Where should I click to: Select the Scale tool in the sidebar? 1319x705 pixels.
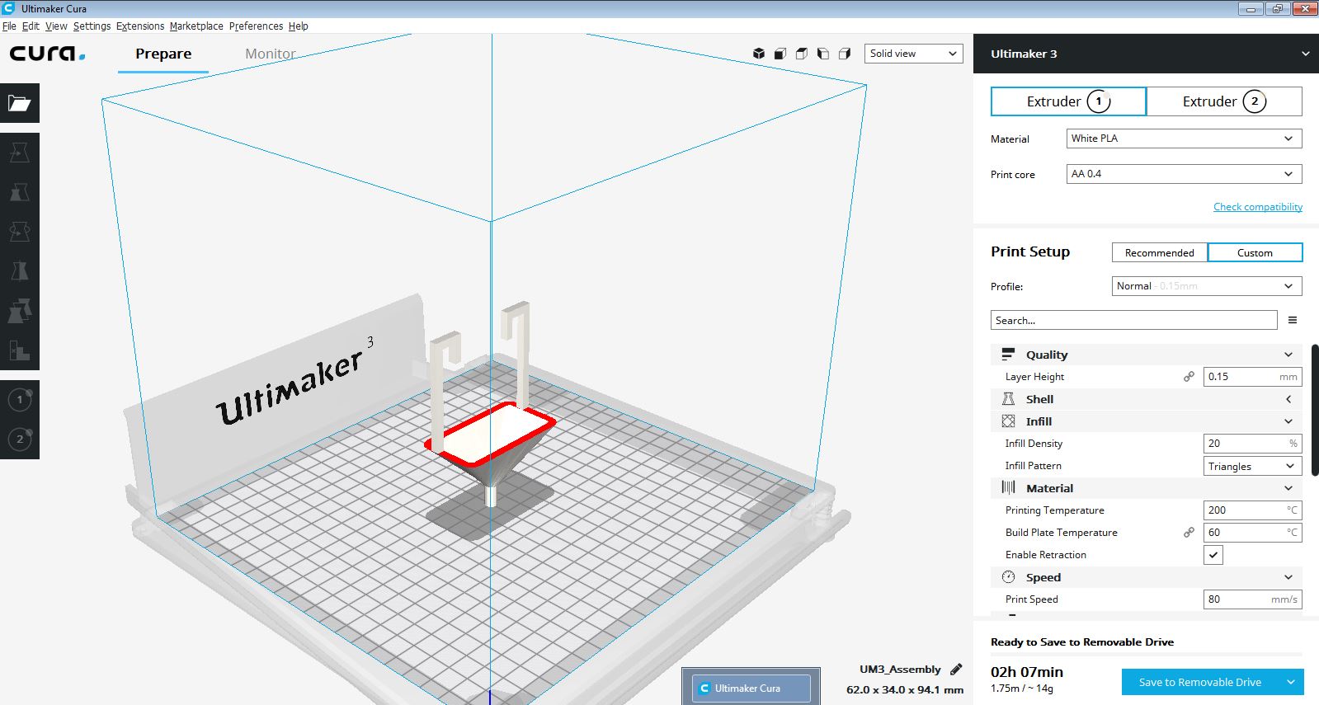click(x=20, y=192)
